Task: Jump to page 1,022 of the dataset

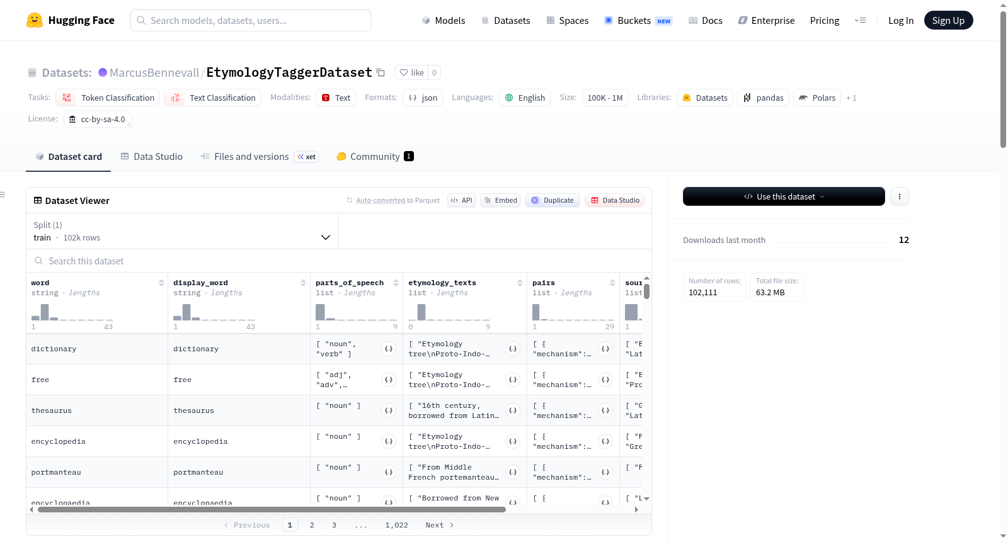Action: pos(397,525)
